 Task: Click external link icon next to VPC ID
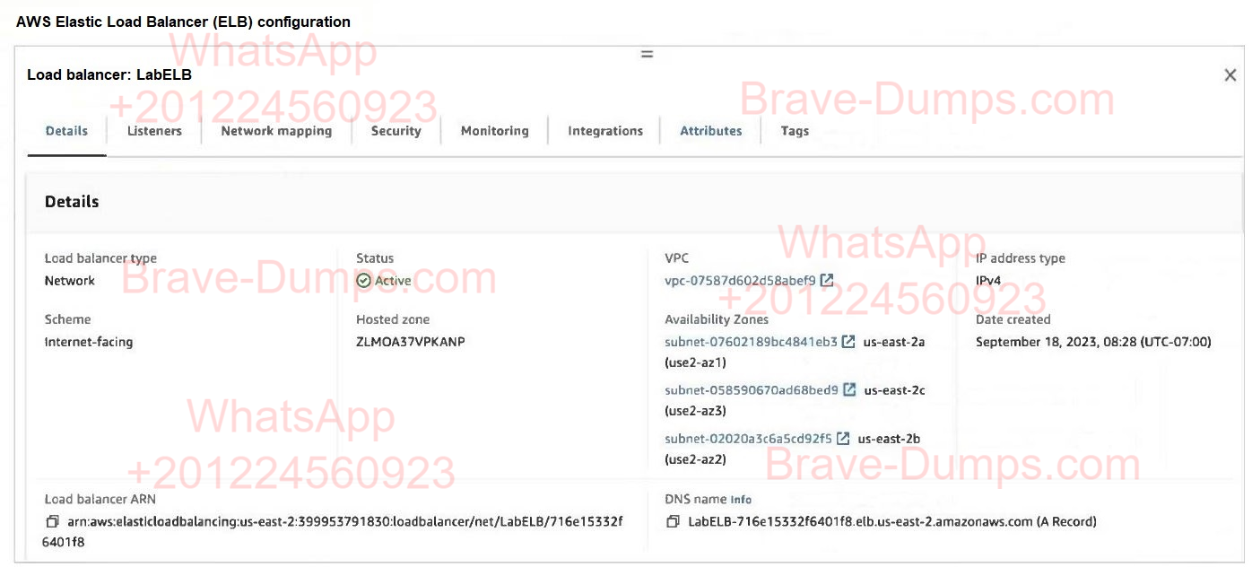pos(827,281)
